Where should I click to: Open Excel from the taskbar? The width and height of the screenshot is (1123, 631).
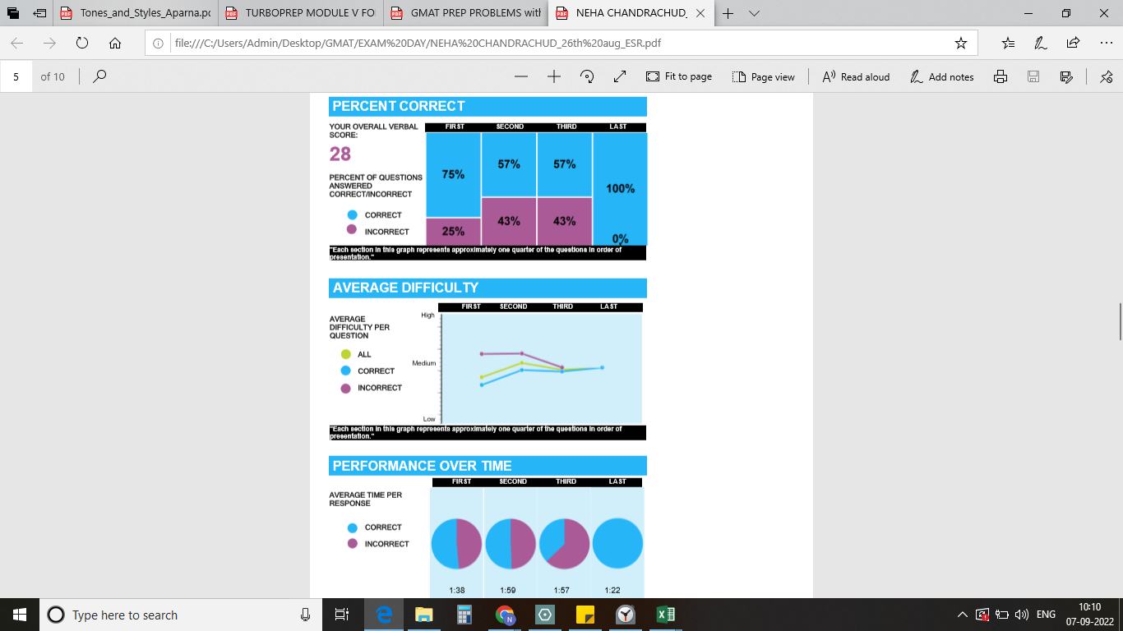pos(665,615)
